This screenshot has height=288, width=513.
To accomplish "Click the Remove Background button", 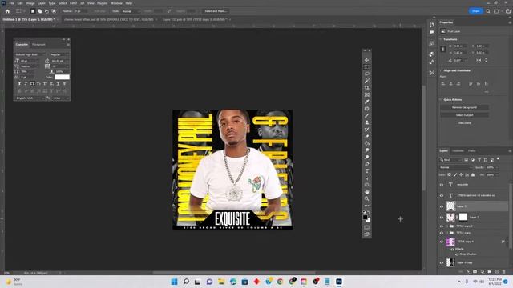I will [464, 107].
